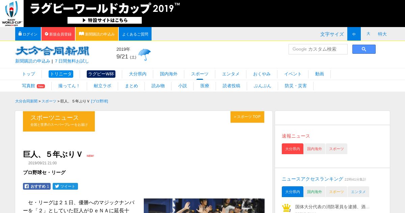Select 大分県内 tab in access ranking
405x213 pixels.
click(293, 192)
